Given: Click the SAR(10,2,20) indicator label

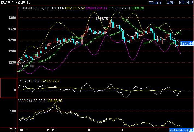Looking at the screenshot, I should (x=120, y=8).
